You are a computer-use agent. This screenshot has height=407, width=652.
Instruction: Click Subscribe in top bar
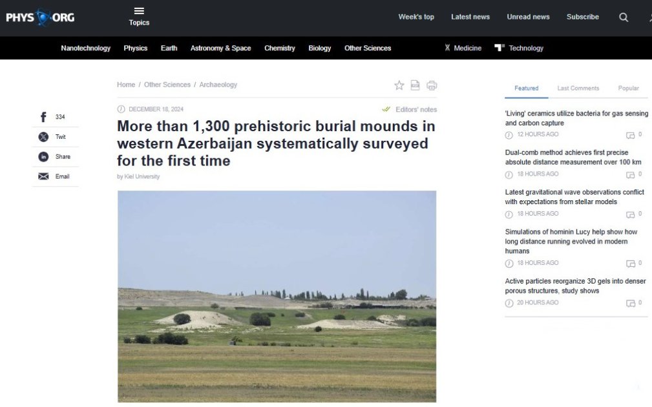[582, 17]
